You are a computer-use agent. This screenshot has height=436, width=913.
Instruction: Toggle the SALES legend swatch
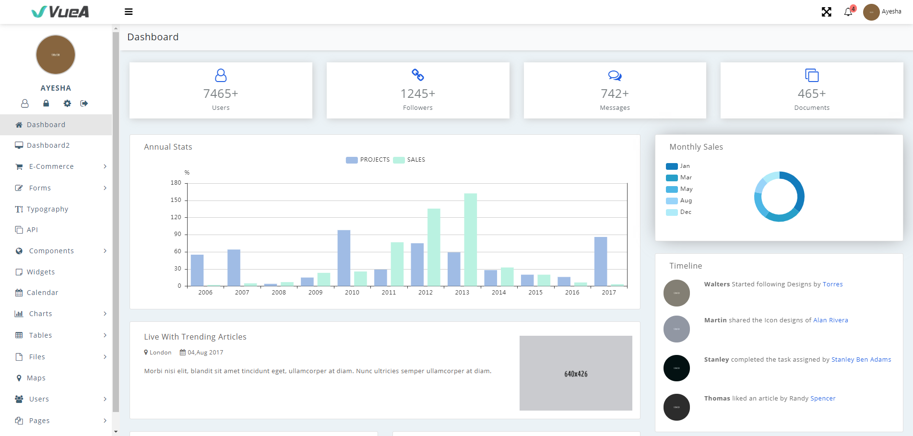[399, 160]
